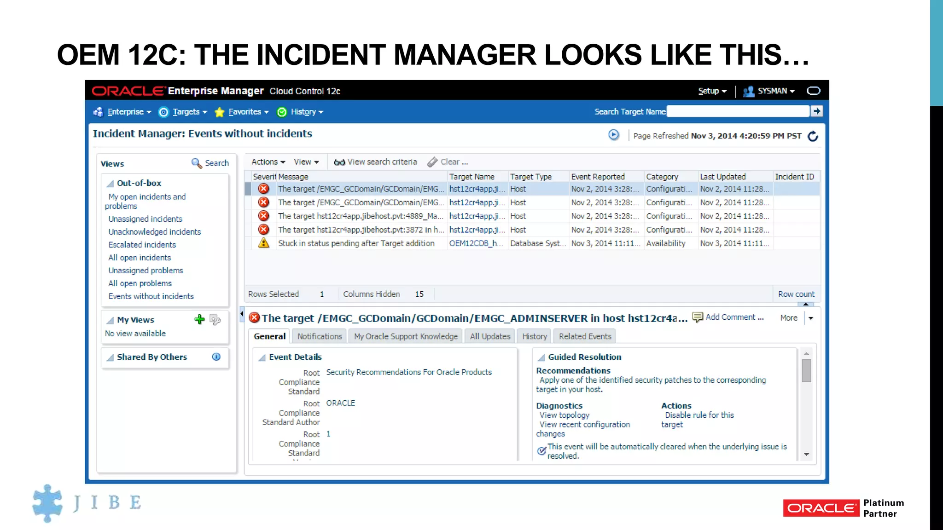Open the View dropdown menu

306,162
